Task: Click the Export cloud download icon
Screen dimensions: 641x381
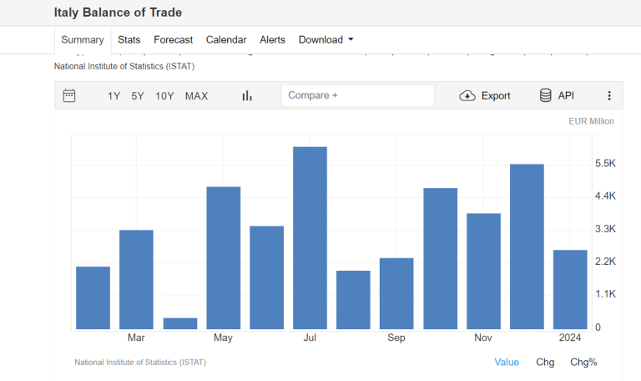Action: click(x=467, y=96)
